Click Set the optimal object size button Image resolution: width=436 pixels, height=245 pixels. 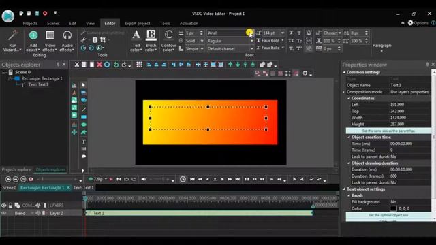388,215
